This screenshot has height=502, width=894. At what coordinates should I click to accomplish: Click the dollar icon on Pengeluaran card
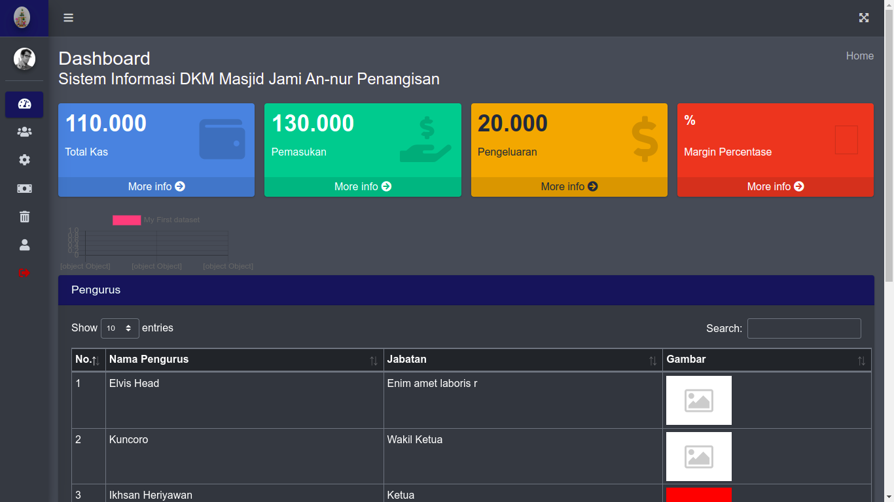tap(645, 139)
